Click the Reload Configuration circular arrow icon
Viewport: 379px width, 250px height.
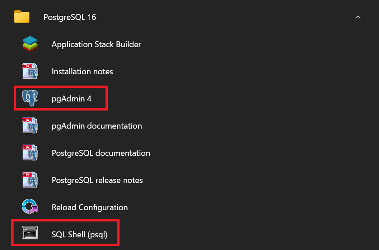coord(30,207)
